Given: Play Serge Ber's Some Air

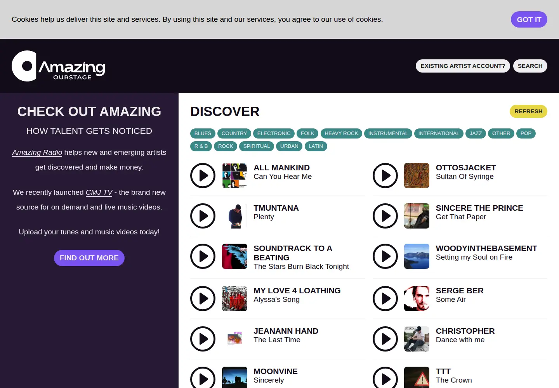Looking at the screenshot, I should 385,298.
